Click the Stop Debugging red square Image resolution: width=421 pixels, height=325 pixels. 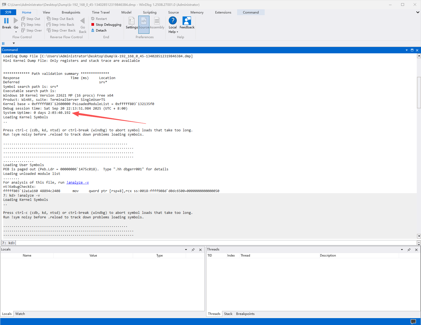pos(93,25)
